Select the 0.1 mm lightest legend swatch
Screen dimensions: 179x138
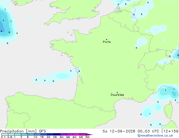coord(5,134)
